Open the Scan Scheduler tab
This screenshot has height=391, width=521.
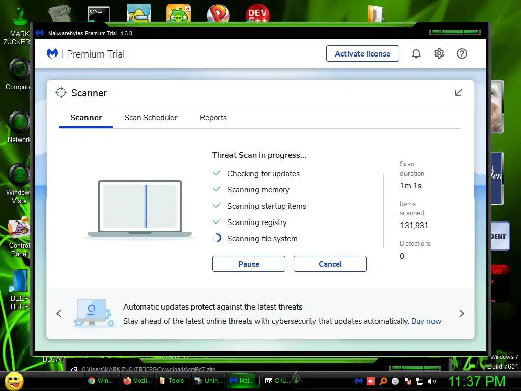click(151, 118)
